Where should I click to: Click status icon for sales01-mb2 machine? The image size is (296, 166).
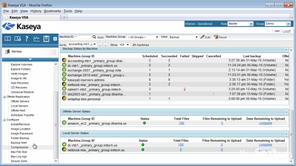[x=64, y=89]
